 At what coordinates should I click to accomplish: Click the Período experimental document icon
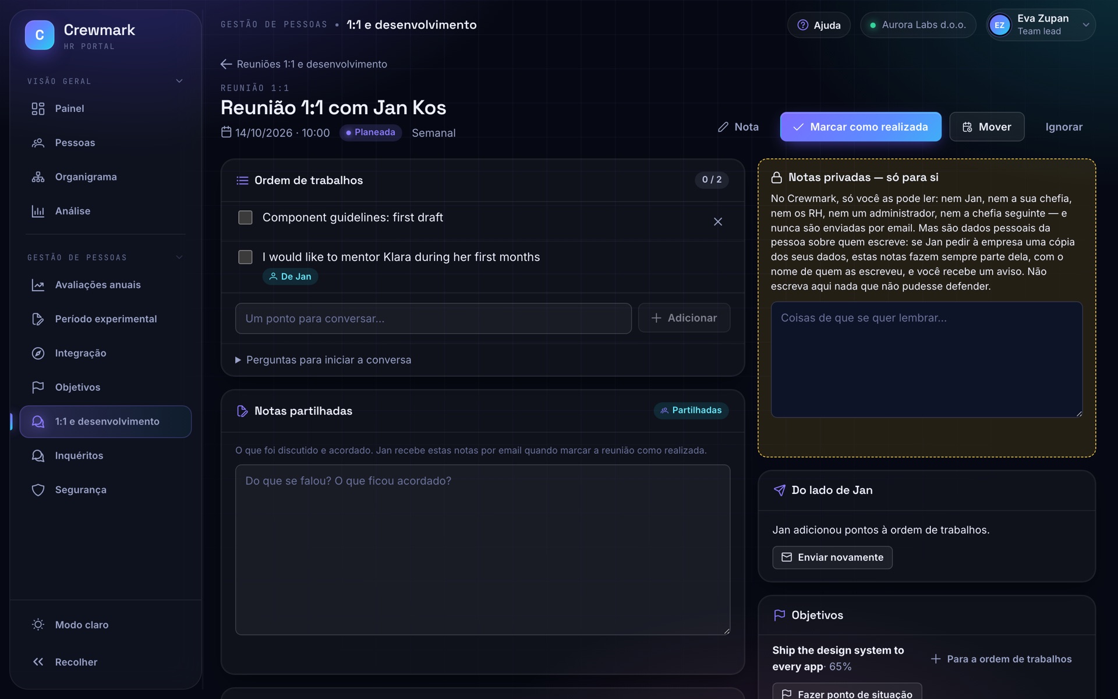point(38,319)
